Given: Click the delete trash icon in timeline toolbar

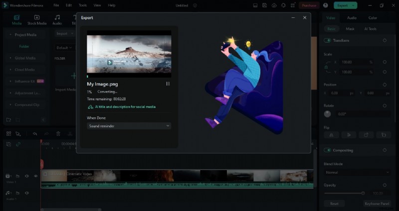Looking at the screenshot, I should 58,133.
